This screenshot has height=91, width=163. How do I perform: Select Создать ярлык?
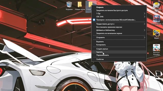coord(119,49)
